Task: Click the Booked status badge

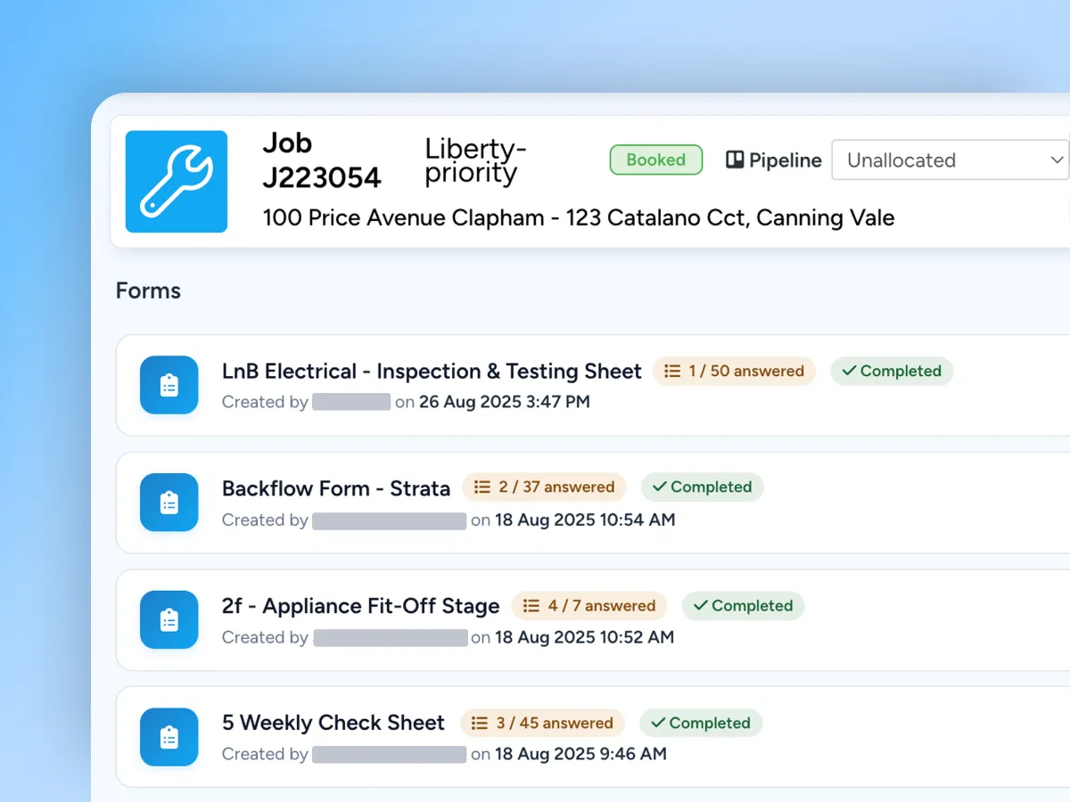Action: tap(656, 160)
